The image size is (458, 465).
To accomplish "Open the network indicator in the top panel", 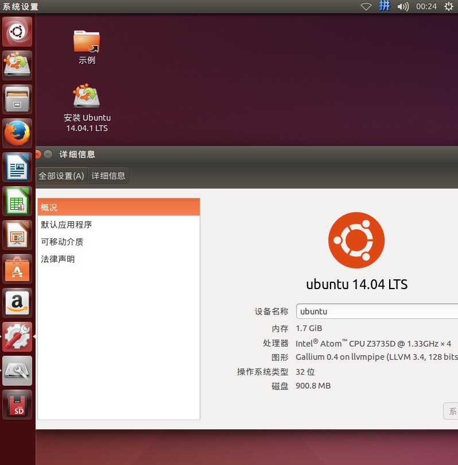I will [x=366, y=6].
